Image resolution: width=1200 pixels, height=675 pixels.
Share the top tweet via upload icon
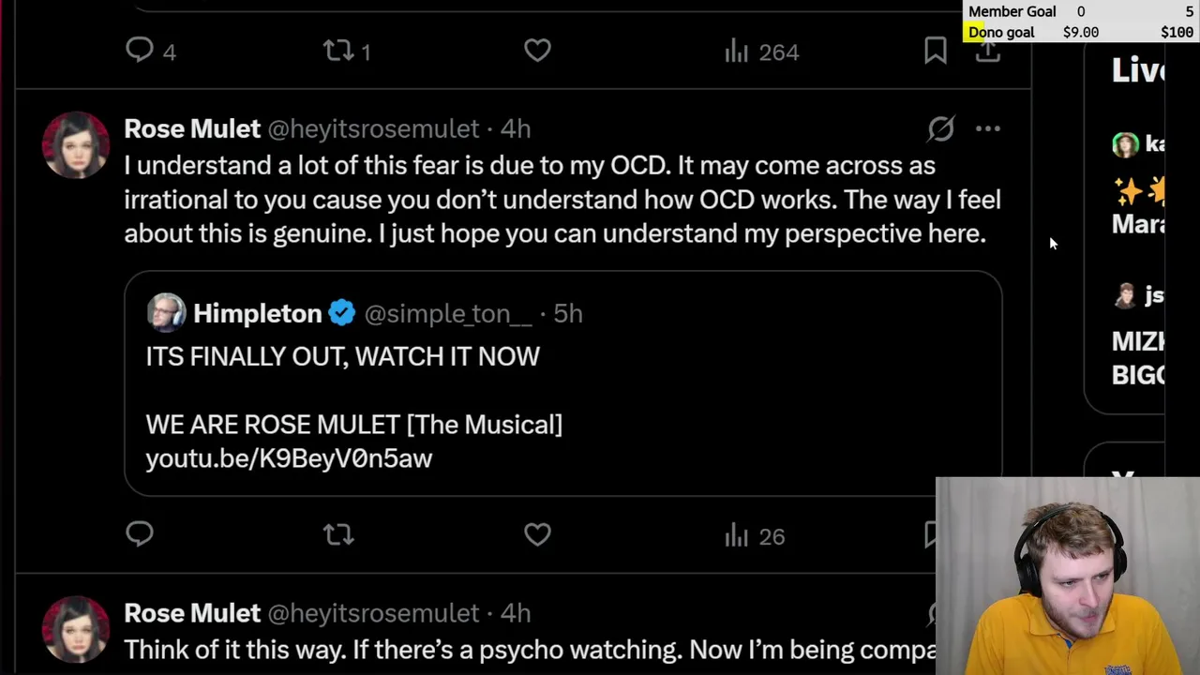[x=988, y=51]
